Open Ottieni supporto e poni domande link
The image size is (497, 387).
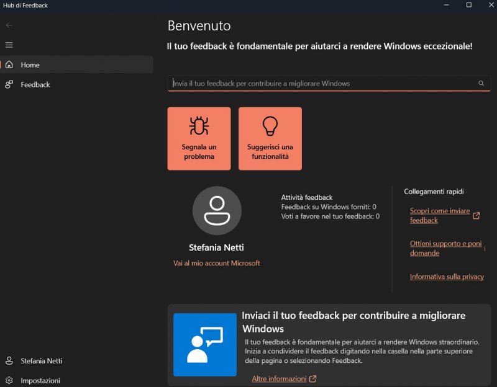pos(445,248)
